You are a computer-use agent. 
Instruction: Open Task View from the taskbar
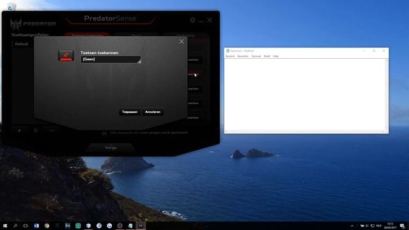pos(26,226)
